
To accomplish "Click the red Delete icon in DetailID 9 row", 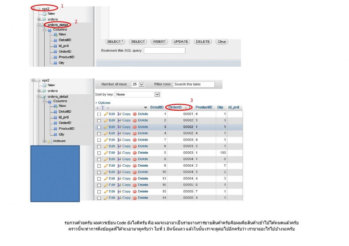I will point(135,166).
